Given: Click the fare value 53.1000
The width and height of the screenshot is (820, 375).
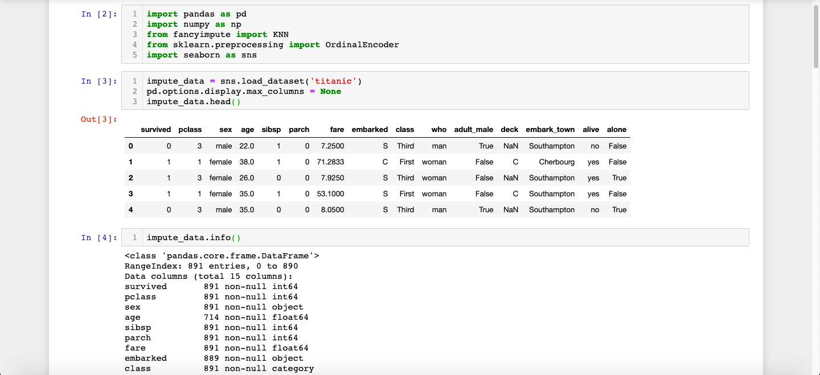Looking at the screenshot, I should point(330,193).
